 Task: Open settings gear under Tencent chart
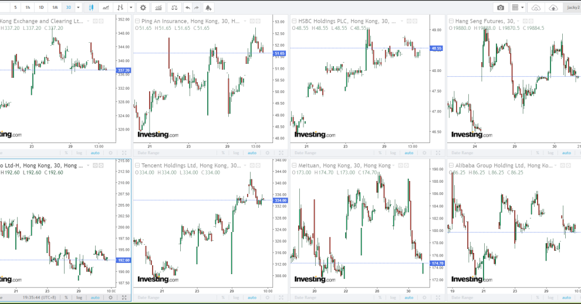click(267, 298)
